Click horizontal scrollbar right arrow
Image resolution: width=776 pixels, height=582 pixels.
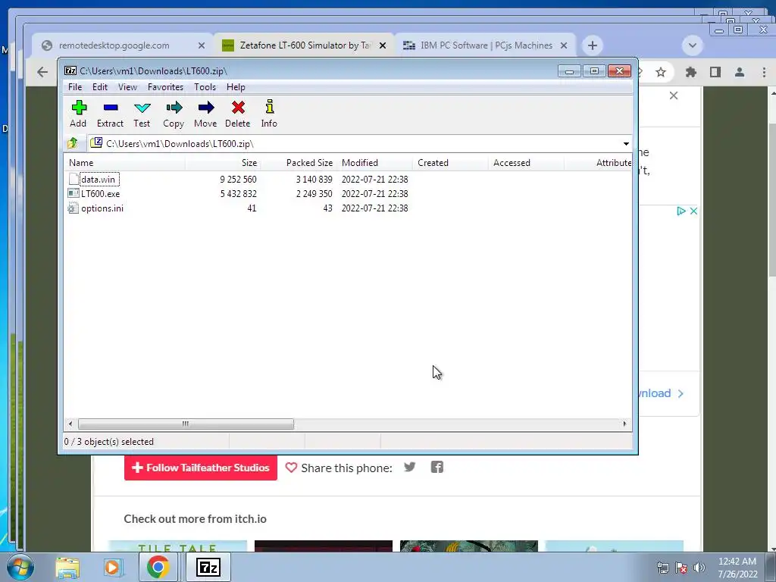pyautogui.click(x=624, y=424)
